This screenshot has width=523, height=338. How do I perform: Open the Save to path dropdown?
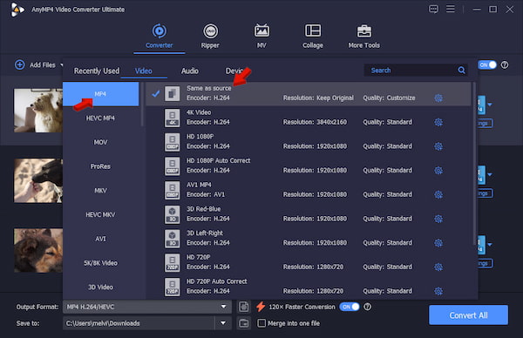coord(223,323)
